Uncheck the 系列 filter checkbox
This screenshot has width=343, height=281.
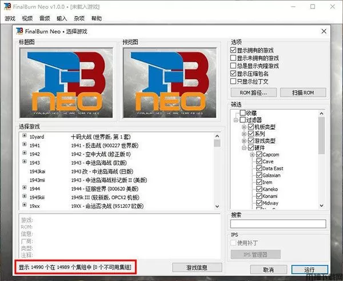click(x=251, y=134)
